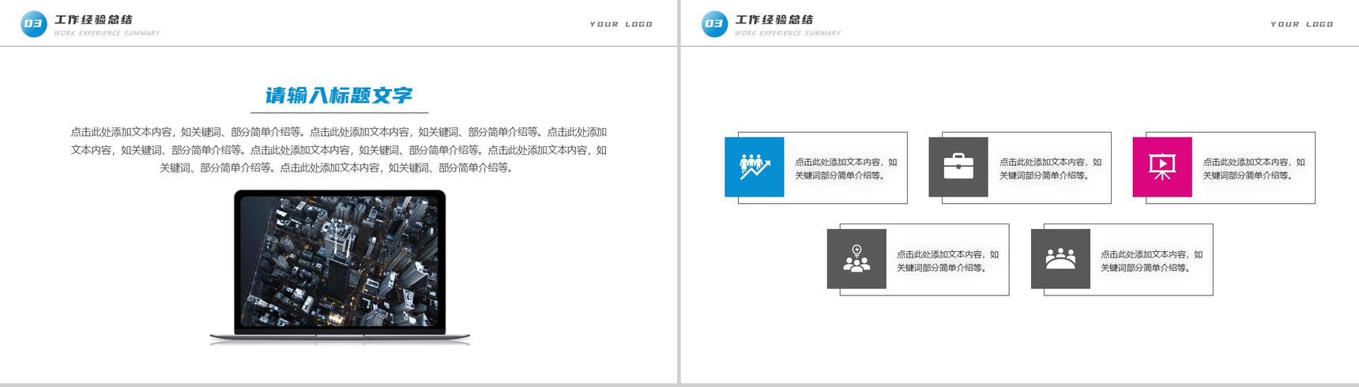Click WORK EXPERIENCE SUMMARY subtitle on right slide
Image resolution: width=1359 pixels, height=387 pixels.
coord(789,33)
